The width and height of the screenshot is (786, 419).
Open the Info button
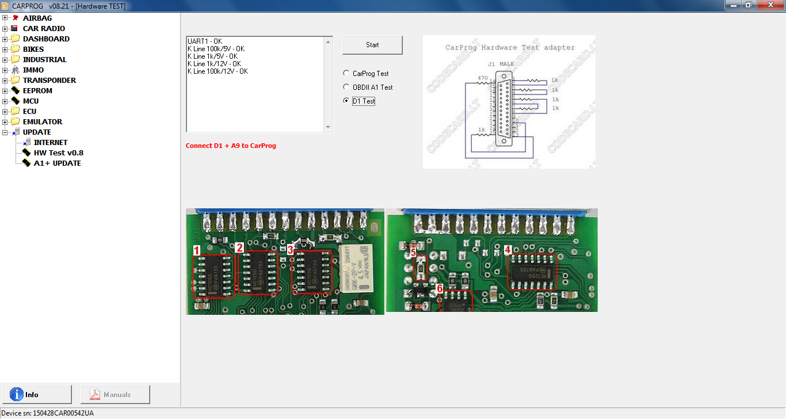(37, 394)
